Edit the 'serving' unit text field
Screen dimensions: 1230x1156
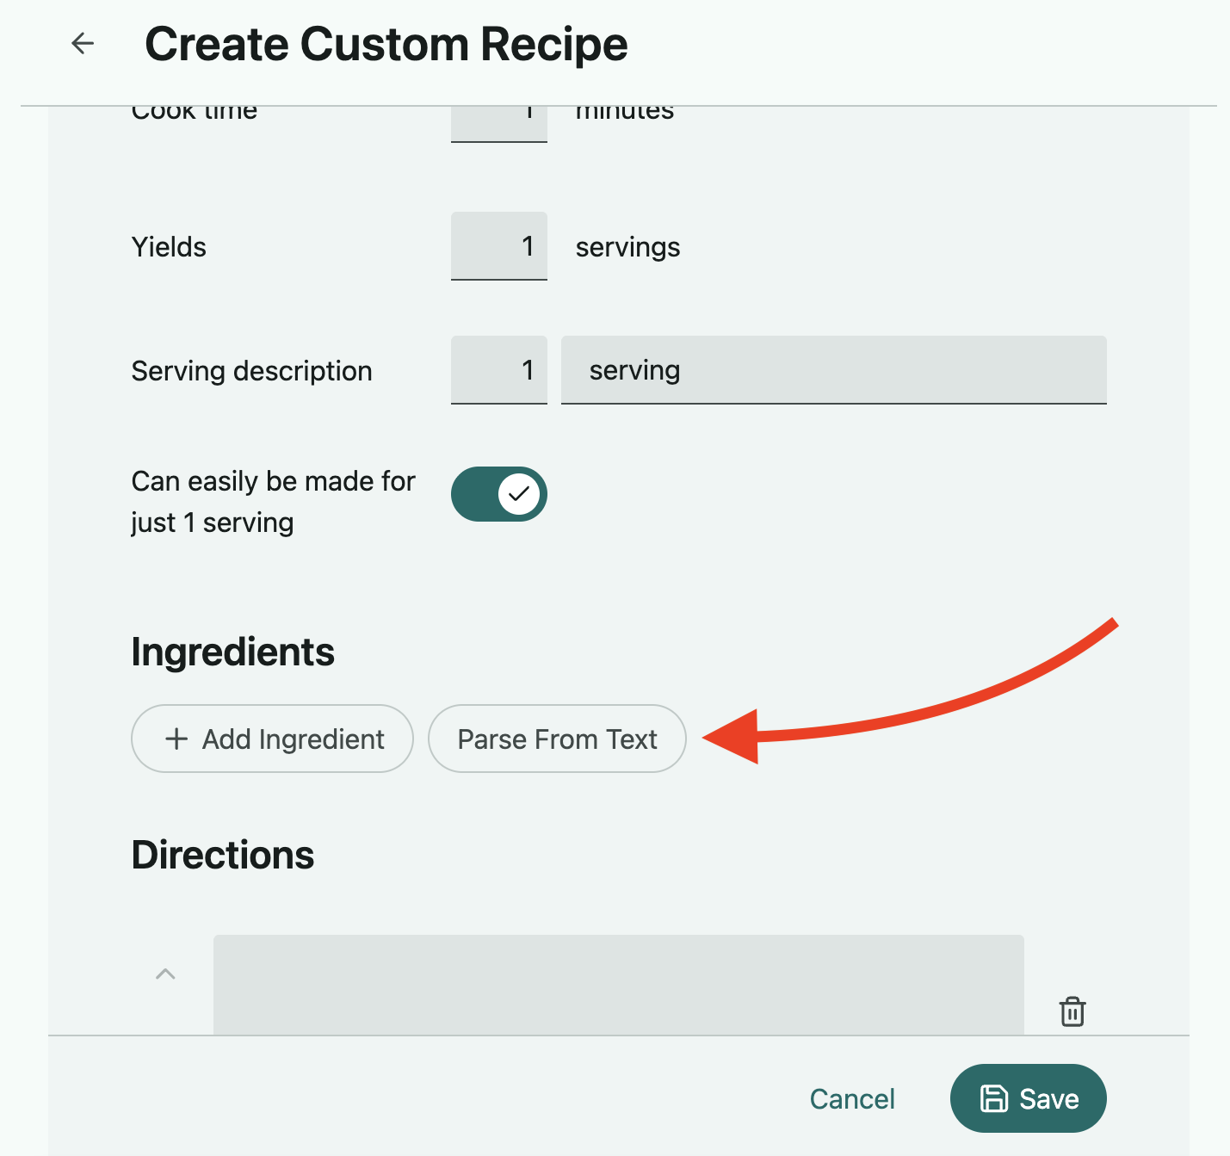coord(833,370)
